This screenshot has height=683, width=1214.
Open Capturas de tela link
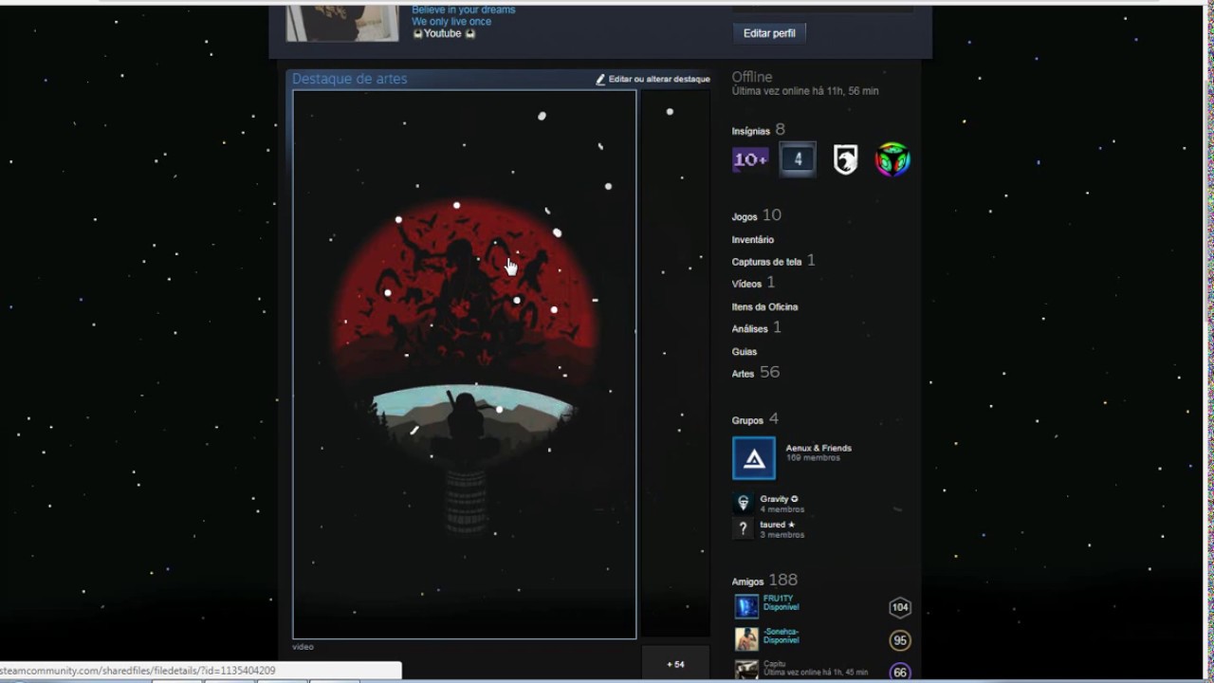pyautogui.click(x=766, y=262)
